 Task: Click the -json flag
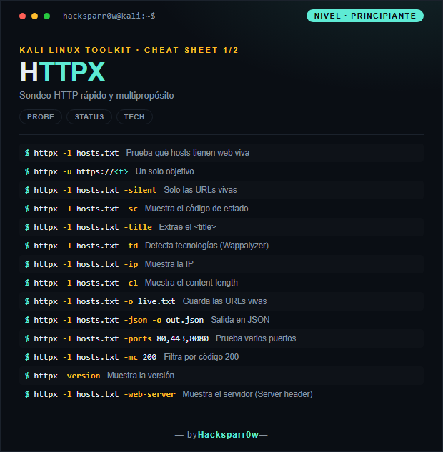[x=136, y=321]
